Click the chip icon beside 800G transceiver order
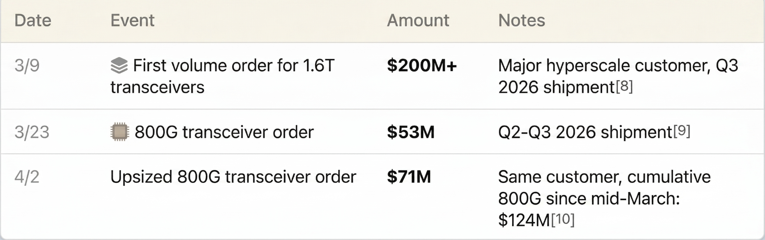The image size is (765, 240). 120,132
